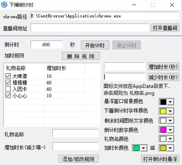Enable the 入团卡 gift checkbox
The width and height of the screenshot is (182, 165).
(8, 89)
